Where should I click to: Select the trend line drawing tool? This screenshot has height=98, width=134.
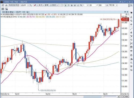[x=131, y=29]
